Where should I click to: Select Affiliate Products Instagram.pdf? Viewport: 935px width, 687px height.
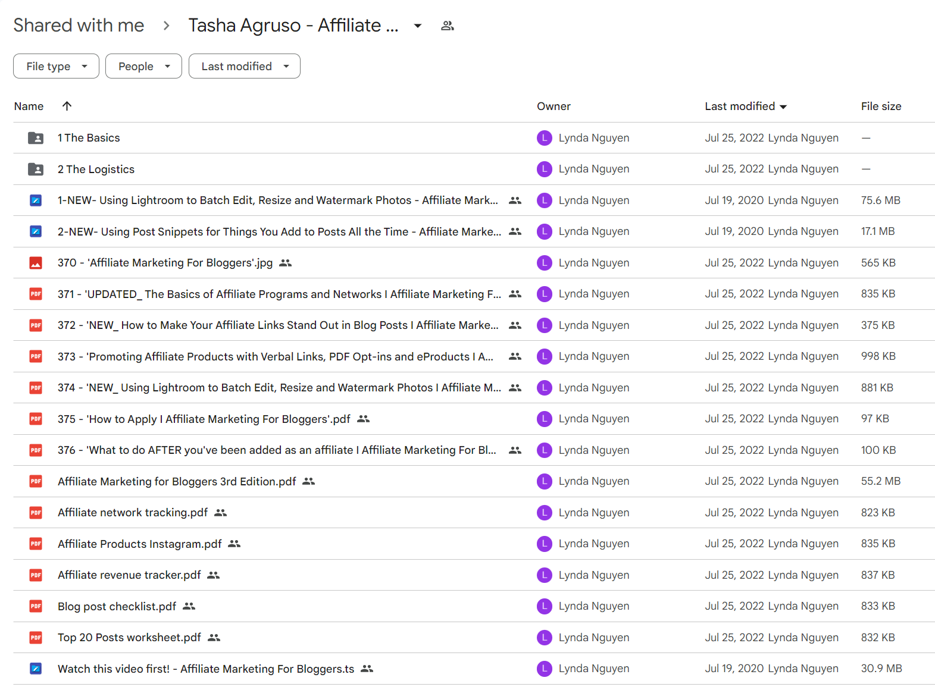(139, 544)
